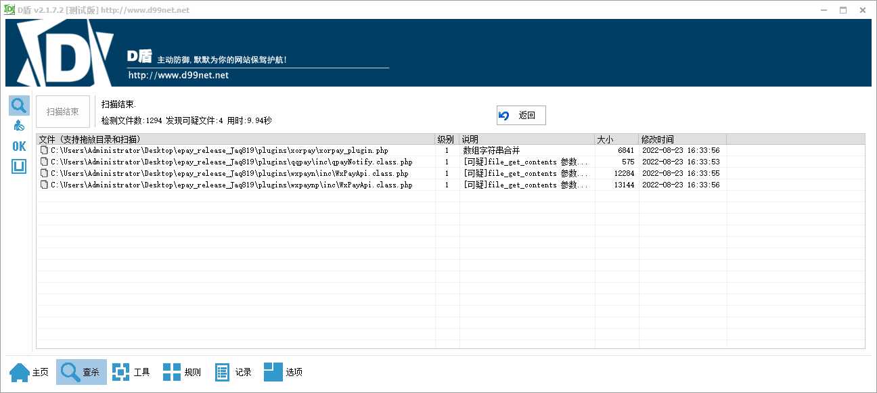Screen dimensions: 877x393
Task: Click 数组字符串合并 description cell
Action: pyautogui.click(x=491, y=150)
